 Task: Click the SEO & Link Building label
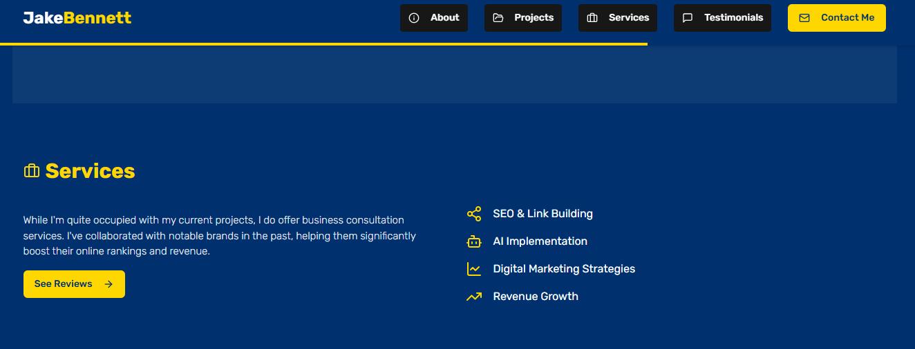tap(543, 214)
